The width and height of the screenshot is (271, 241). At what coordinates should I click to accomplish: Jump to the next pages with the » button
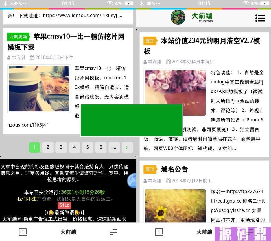[x=127, y=147]
